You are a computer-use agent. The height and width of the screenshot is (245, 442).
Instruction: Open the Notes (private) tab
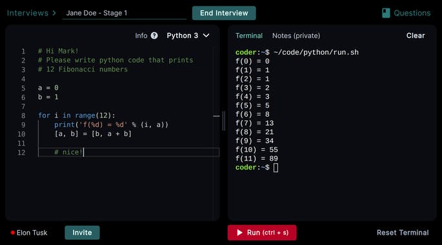tap(296, 35)
